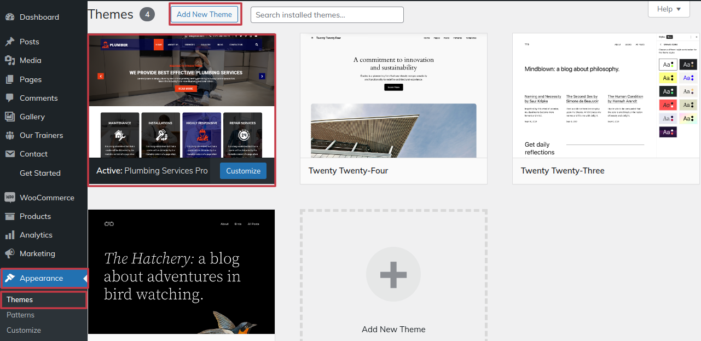This screenshot has width=701, height=341.
Task: Select the Our Trainers group icon
Action: (x=9, y=135)
